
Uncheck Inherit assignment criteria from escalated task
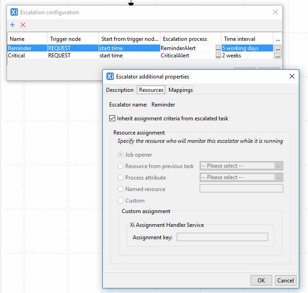point(112,118)
